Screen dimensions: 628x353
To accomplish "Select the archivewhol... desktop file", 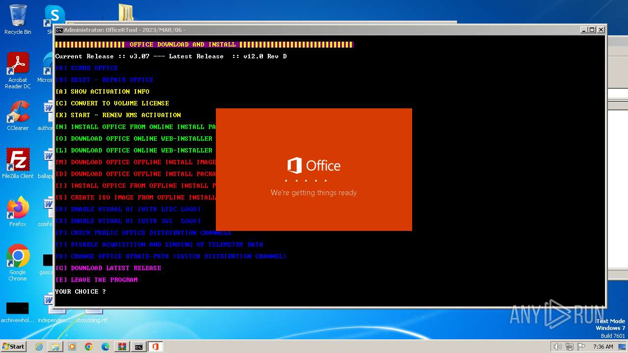I will coord(18,312).
